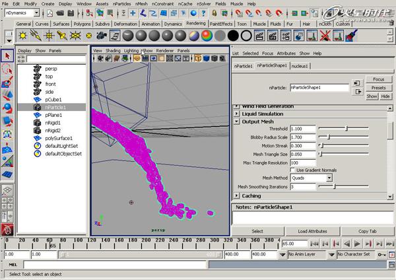Select the Rotate tool sphere icon
The image size is (396, 280).
tap(7, 108)
